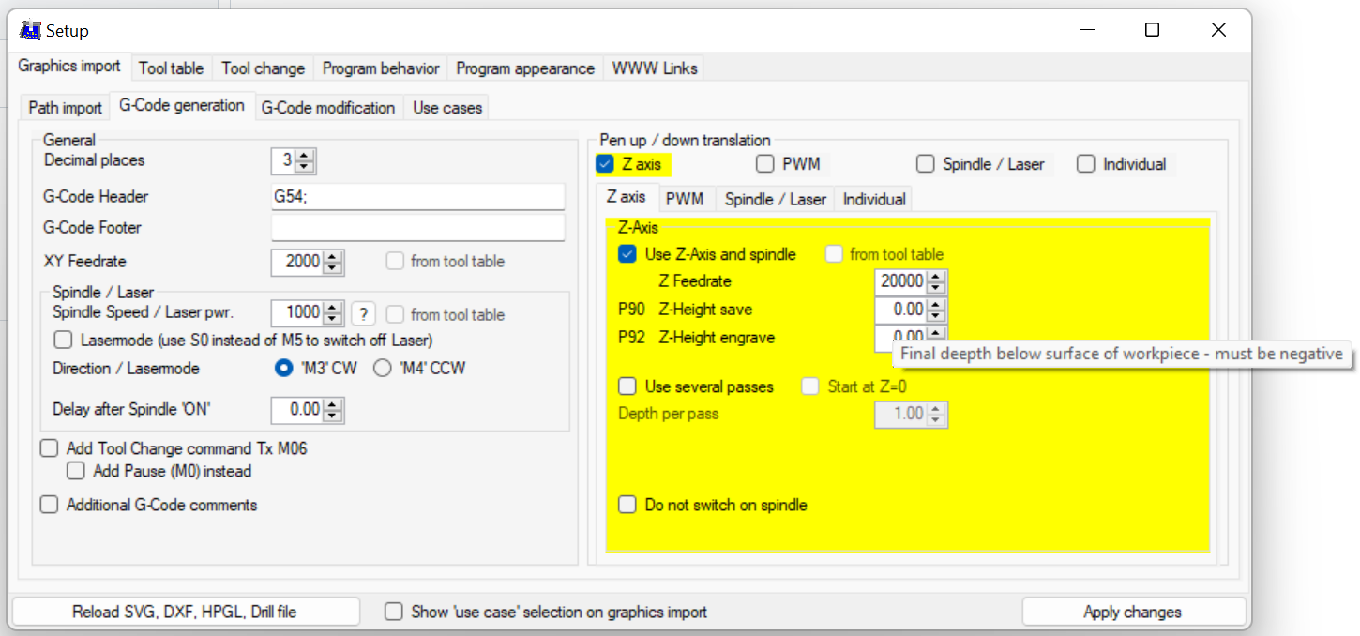Check 'Do not switch on spindle'
The image size is (1360, 636).
tap(627, 505)
